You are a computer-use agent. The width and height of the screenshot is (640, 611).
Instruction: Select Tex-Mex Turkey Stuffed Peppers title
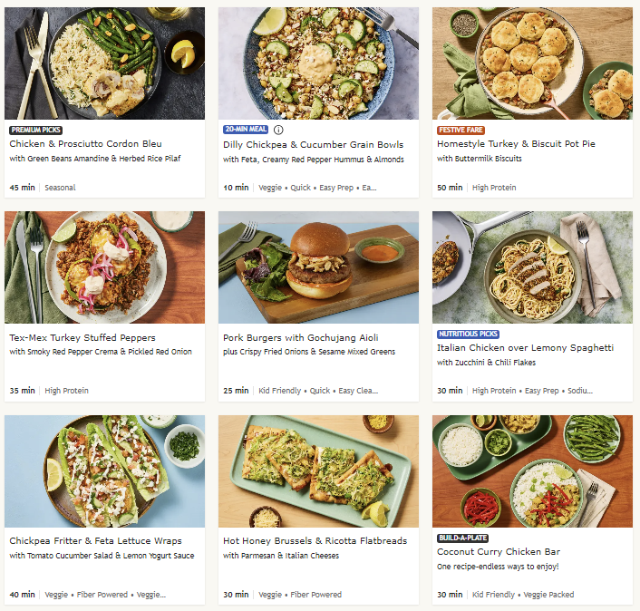tap(82, 337)
